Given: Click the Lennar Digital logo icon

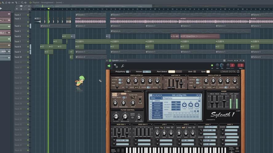Looking at the screenshot, I should tap(238, 72).
